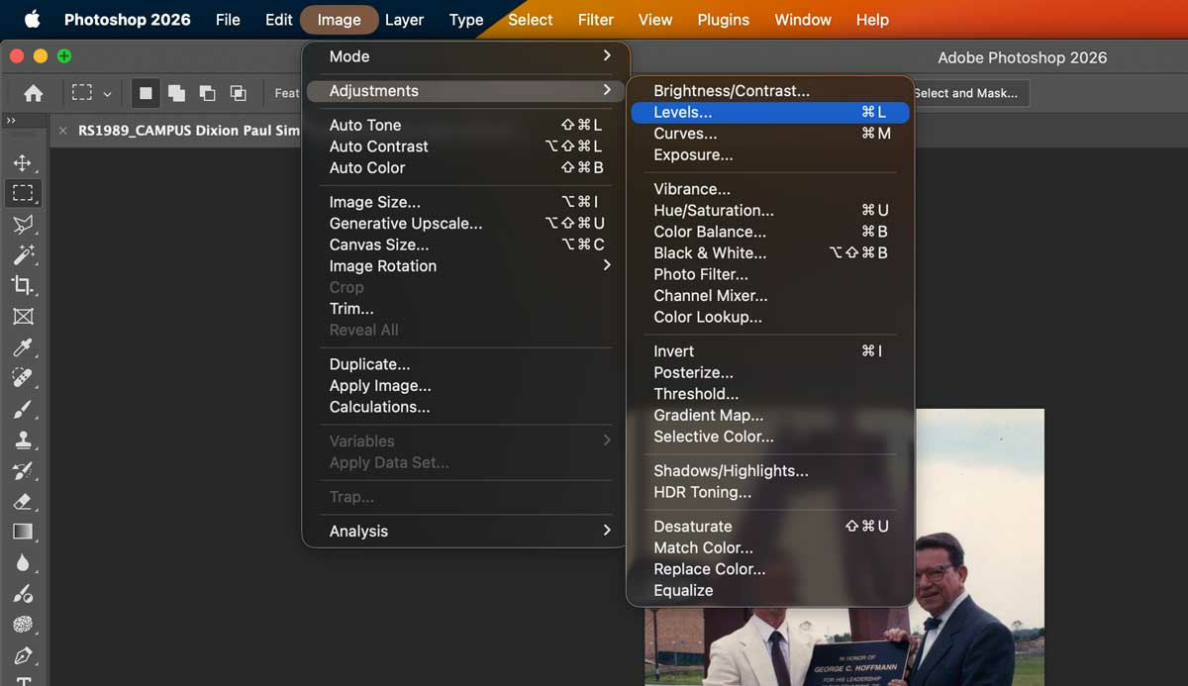Choose Color Balance adjustment

click(x=769, y=232)
